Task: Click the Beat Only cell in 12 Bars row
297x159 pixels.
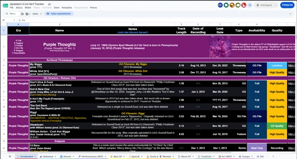Action: 257,148
